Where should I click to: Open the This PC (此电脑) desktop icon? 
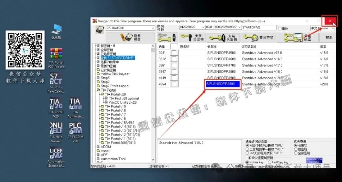pyautogui.click(x=56, y=32)
